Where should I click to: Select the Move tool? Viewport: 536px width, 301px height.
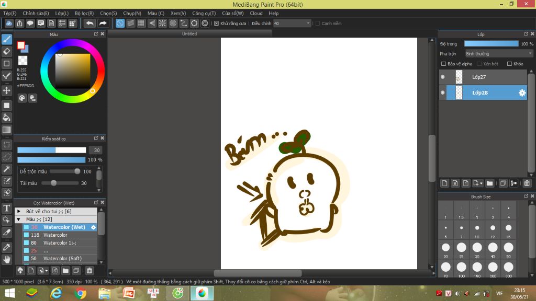(x=6, y=90)
